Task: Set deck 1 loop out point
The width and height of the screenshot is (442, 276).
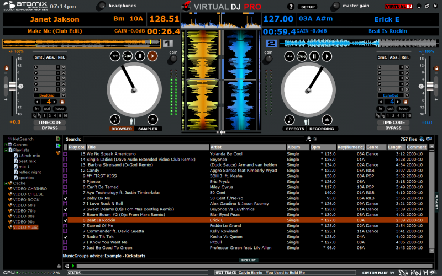Action: pos(47,108)
